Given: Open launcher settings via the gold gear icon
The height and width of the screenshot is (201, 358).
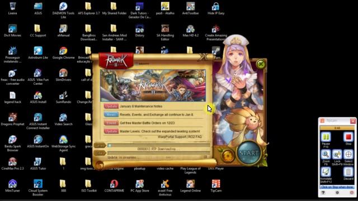Looking at the screenshot, I should pos(228,156).
